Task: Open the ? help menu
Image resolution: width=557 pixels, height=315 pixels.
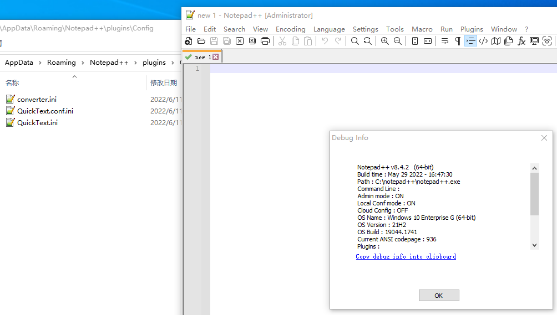Action: tap(526, 29)
